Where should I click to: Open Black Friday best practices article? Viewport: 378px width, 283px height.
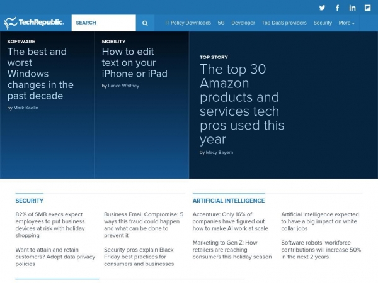coord(139,257)
